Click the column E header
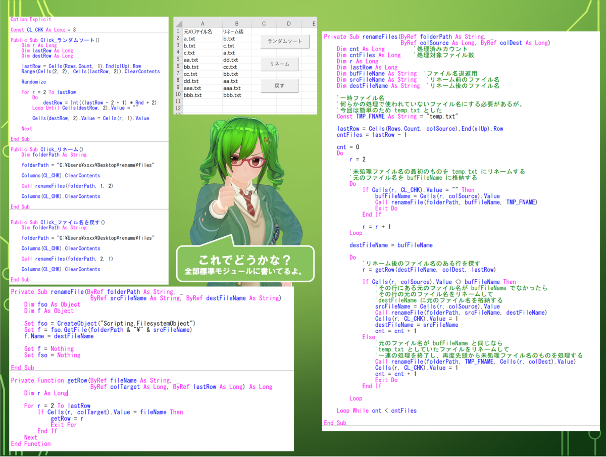 tap(314, 23)
